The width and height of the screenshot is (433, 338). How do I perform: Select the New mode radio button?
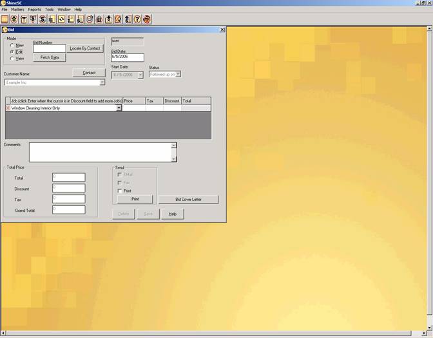(12, 45)
